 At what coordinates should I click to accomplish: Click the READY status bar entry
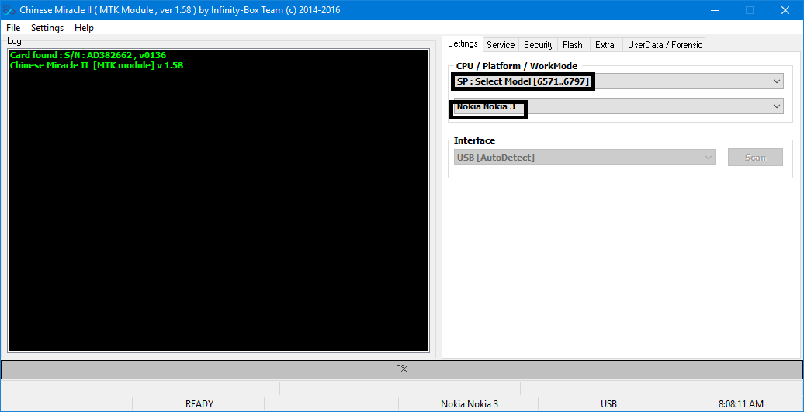pyautogui.click(x=199, y=403)
